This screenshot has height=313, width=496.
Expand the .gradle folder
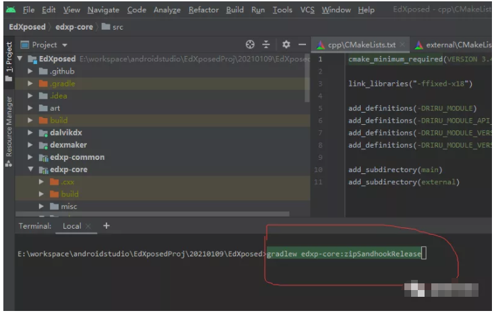pyautogui.click(x=30, y=84)
